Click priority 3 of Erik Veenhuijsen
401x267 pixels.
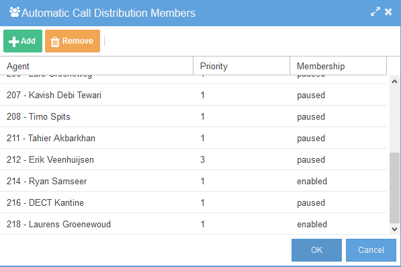203,159
